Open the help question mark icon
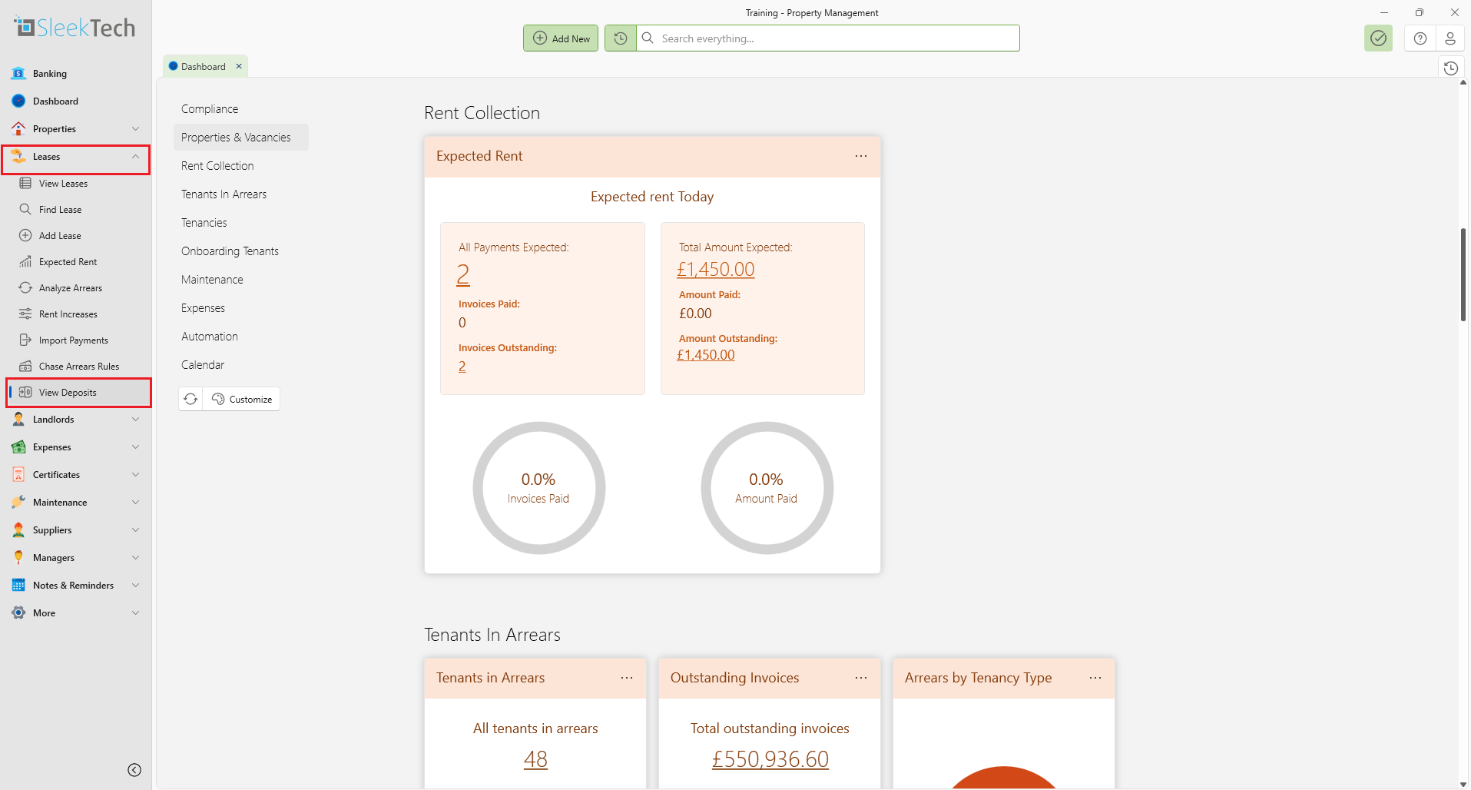The image size is (1471, 790). (1420, 38)
